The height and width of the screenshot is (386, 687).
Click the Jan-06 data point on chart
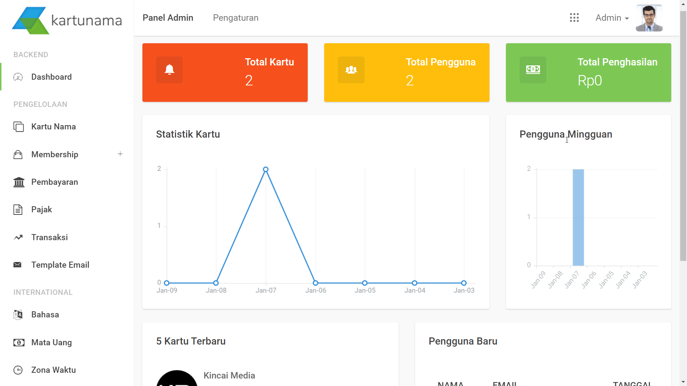pyautogui.click(x=315, y=283)
